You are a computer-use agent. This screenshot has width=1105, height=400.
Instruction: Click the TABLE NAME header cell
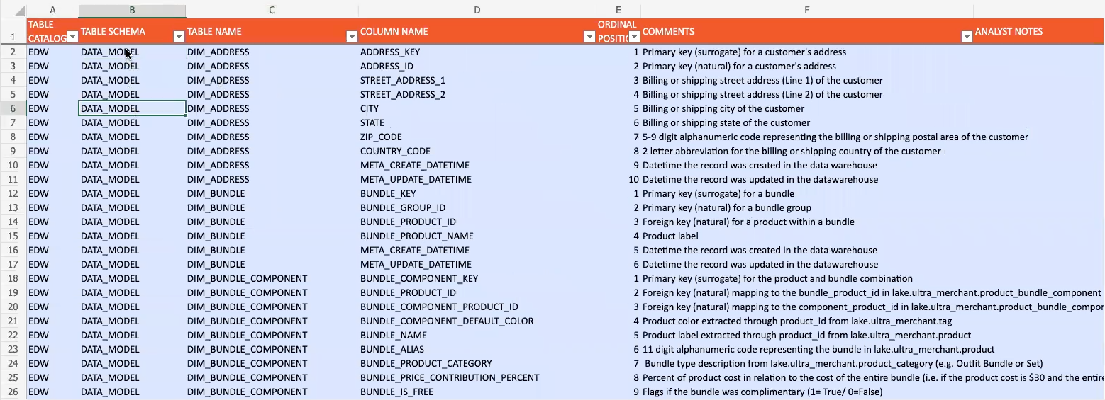pyautogui.click(x=272, y=31)
